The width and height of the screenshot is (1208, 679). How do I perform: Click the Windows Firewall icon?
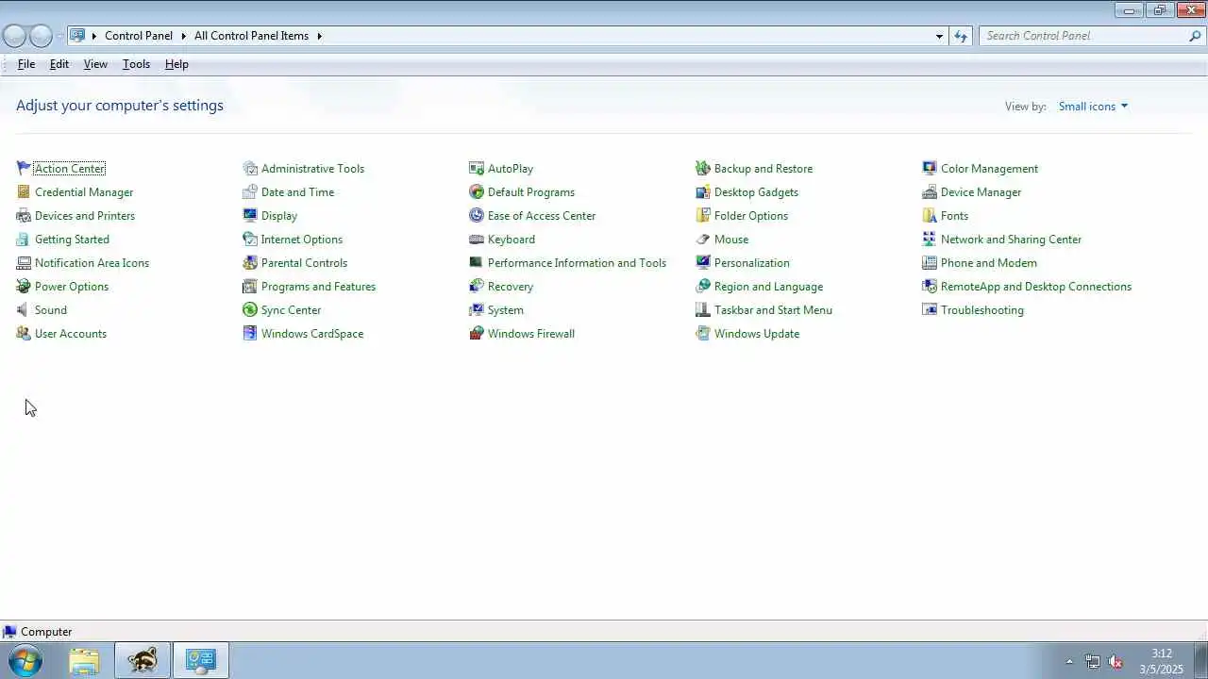point(477,333)
